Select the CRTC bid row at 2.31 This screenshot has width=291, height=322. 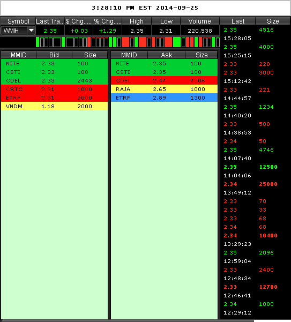[55, 89]
